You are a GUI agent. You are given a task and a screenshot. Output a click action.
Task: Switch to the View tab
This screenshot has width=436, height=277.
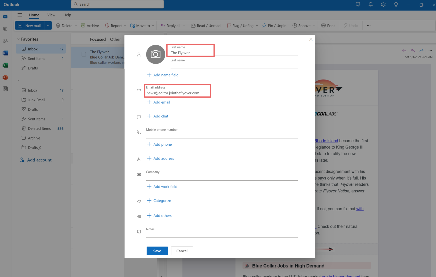[51, 15]
